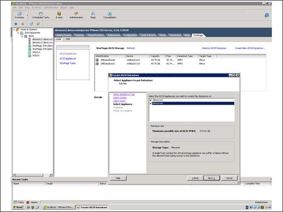The width and height of the screenshot is (283, 212).
Task: Select the W2K3-1 virtual machine
Action: pyautogui.click(x=36, y=52)
